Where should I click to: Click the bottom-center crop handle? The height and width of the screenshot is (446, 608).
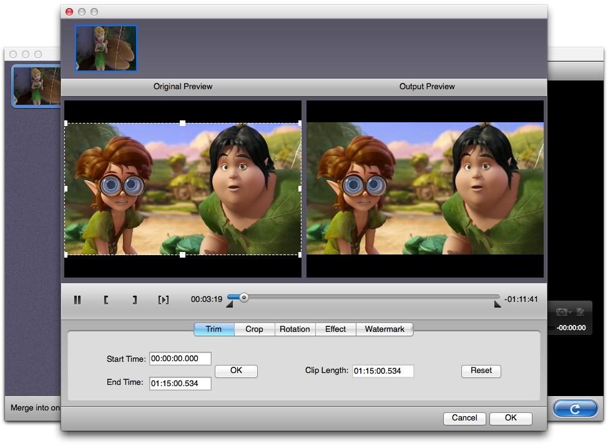183,255
